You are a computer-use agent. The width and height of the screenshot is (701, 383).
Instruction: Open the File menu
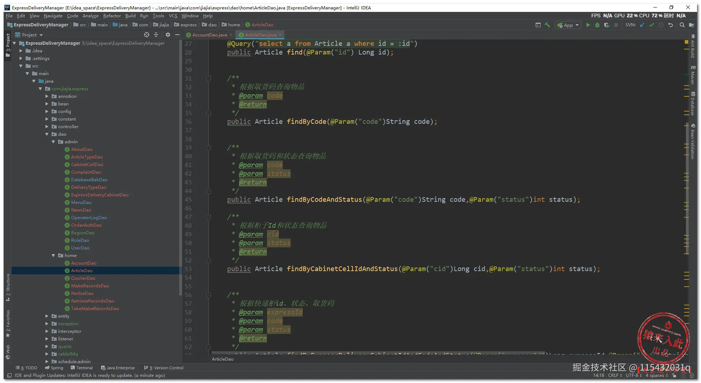coord(9,16)
